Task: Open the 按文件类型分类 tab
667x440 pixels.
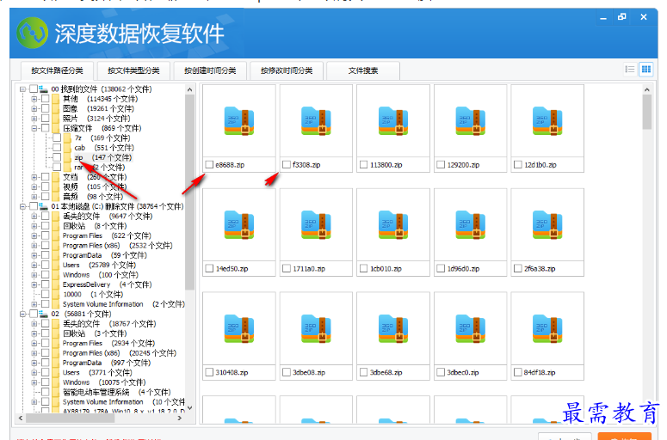Action: (133, 70)
